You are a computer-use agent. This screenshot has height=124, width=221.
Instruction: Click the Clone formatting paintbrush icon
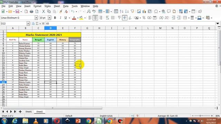[x=61, y=11]
